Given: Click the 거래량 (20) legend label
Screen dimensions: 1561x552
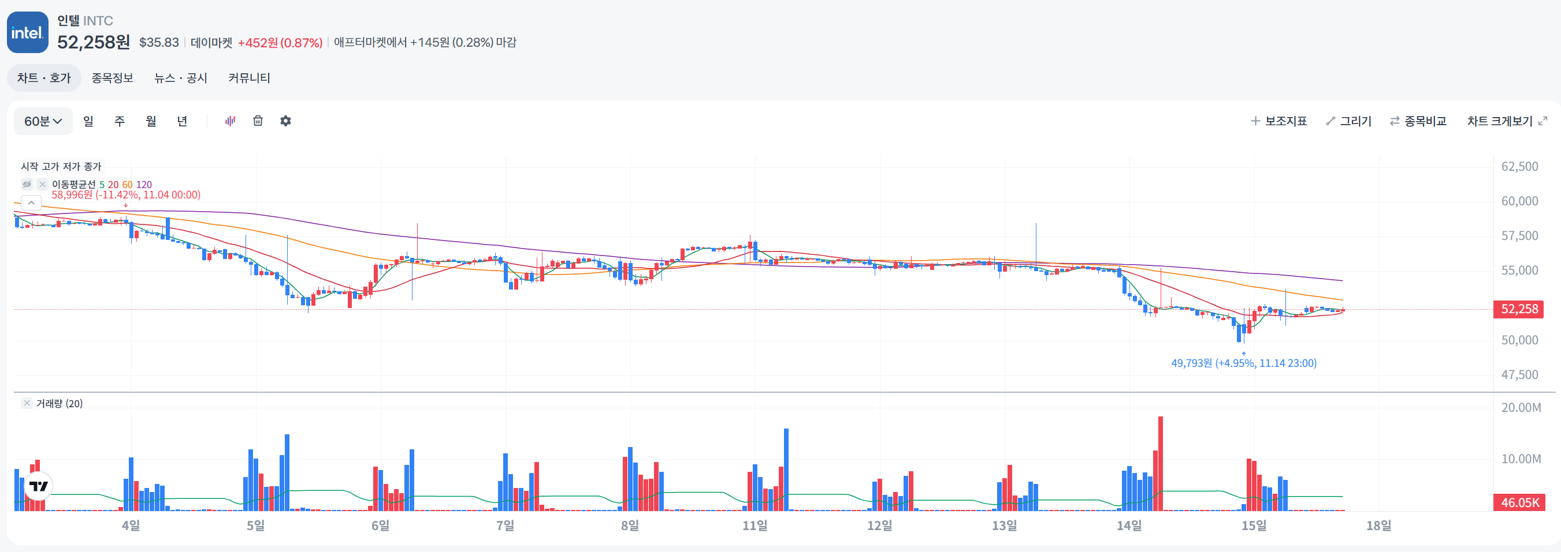Looking at the screenshot, I should pyautogui.click(x=60, y=404).
